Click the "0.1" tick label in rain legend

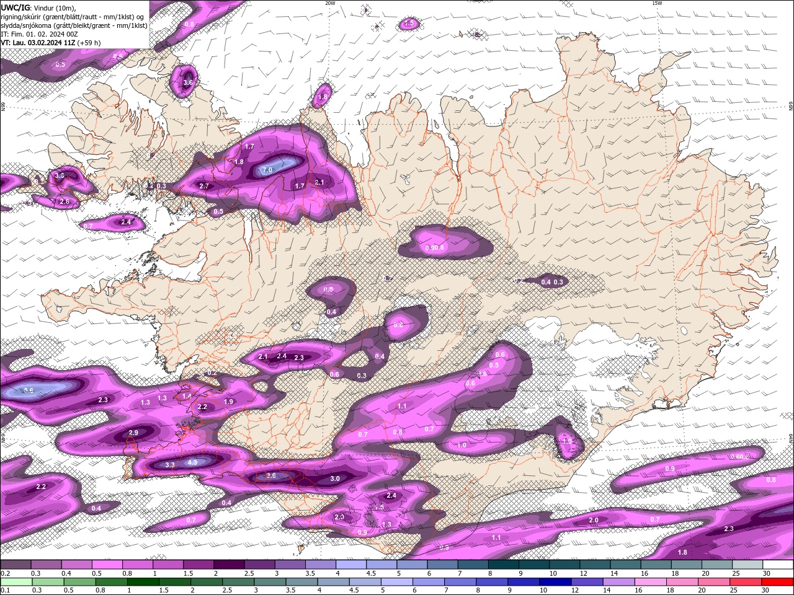[x=5, y=590]
